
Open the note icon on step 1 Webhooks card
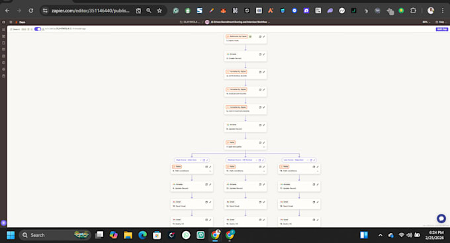[260, 37]
